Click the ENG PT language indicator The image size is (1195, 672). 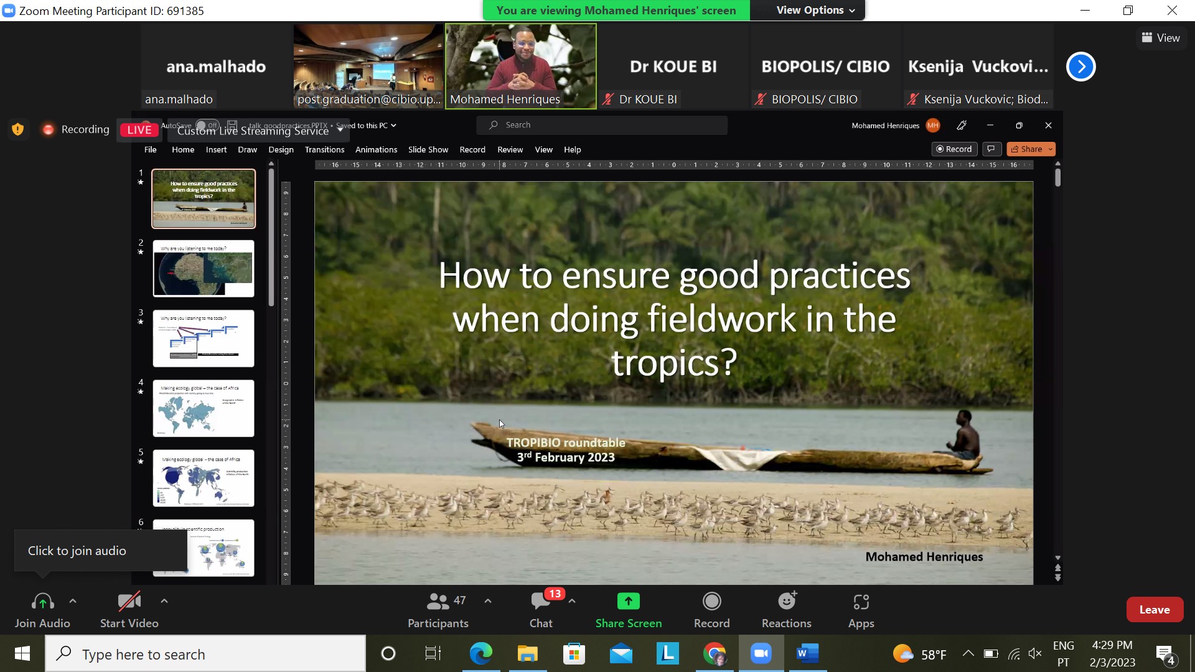(1064, 654)
